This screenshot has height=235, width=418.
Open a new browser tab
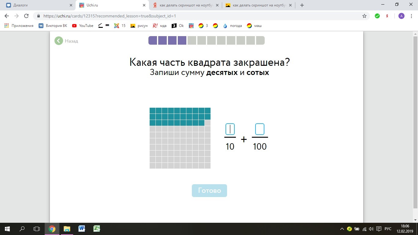click(302, 5)
